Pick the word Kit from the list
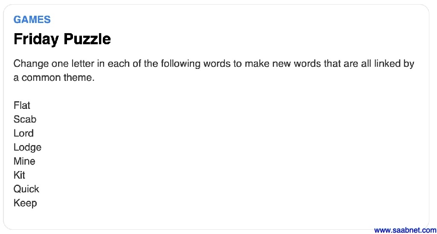Screen dimensions: 437x234 click(x=19, y=175)
